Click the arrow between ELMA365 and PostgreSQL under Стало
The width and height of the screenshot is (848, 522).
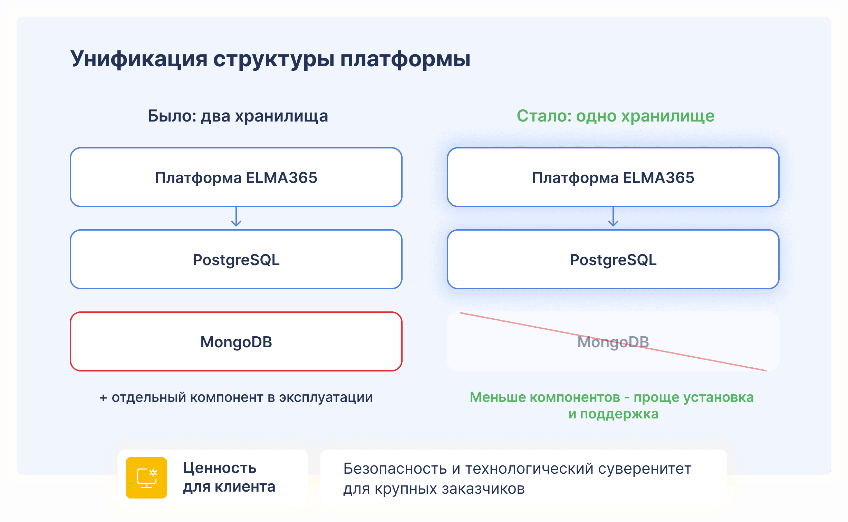coord(613,217)
